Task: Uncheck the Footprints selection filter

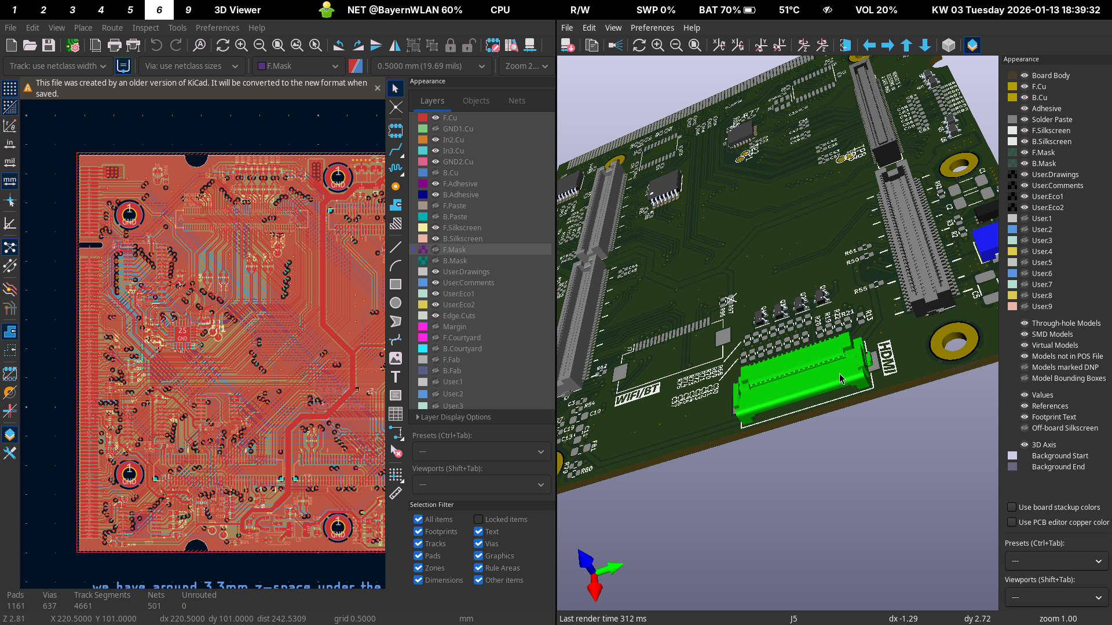Action: [x=418, y=531]
